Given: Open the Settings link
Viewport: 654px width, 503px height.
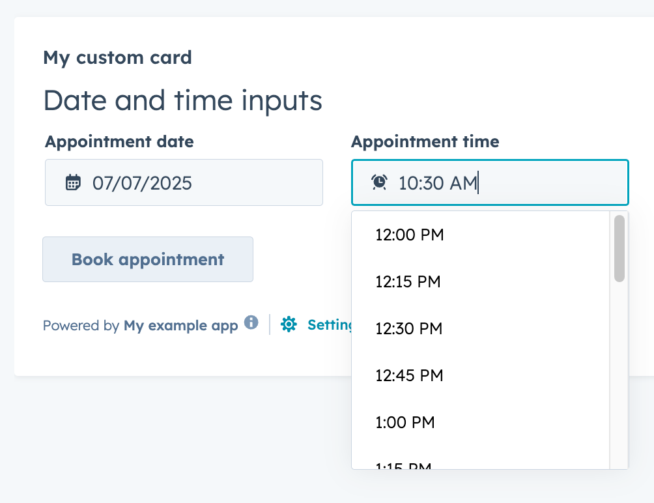Looking at the screenshot, I should click(x=330, y=324).
